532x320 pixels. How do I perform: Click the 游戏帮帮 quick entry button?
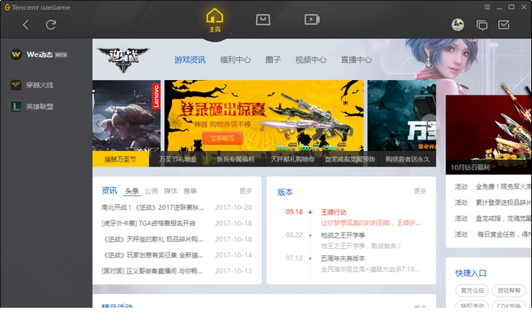(x=508, y=291)
